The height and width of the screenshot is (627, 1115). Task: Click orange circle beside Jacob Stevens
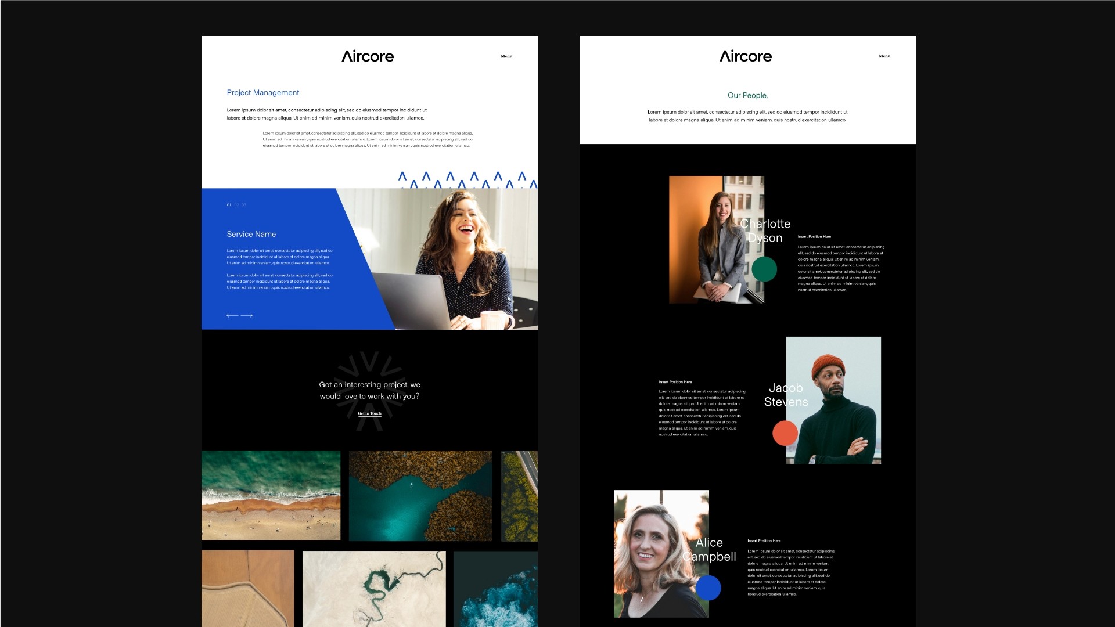click(x=785, y=434)
